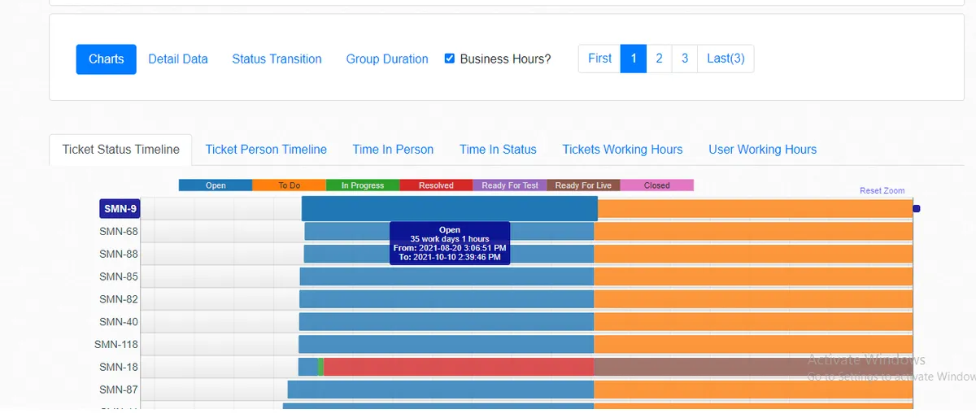
Task: Open the Group Duration view
Action: (387, 59)
